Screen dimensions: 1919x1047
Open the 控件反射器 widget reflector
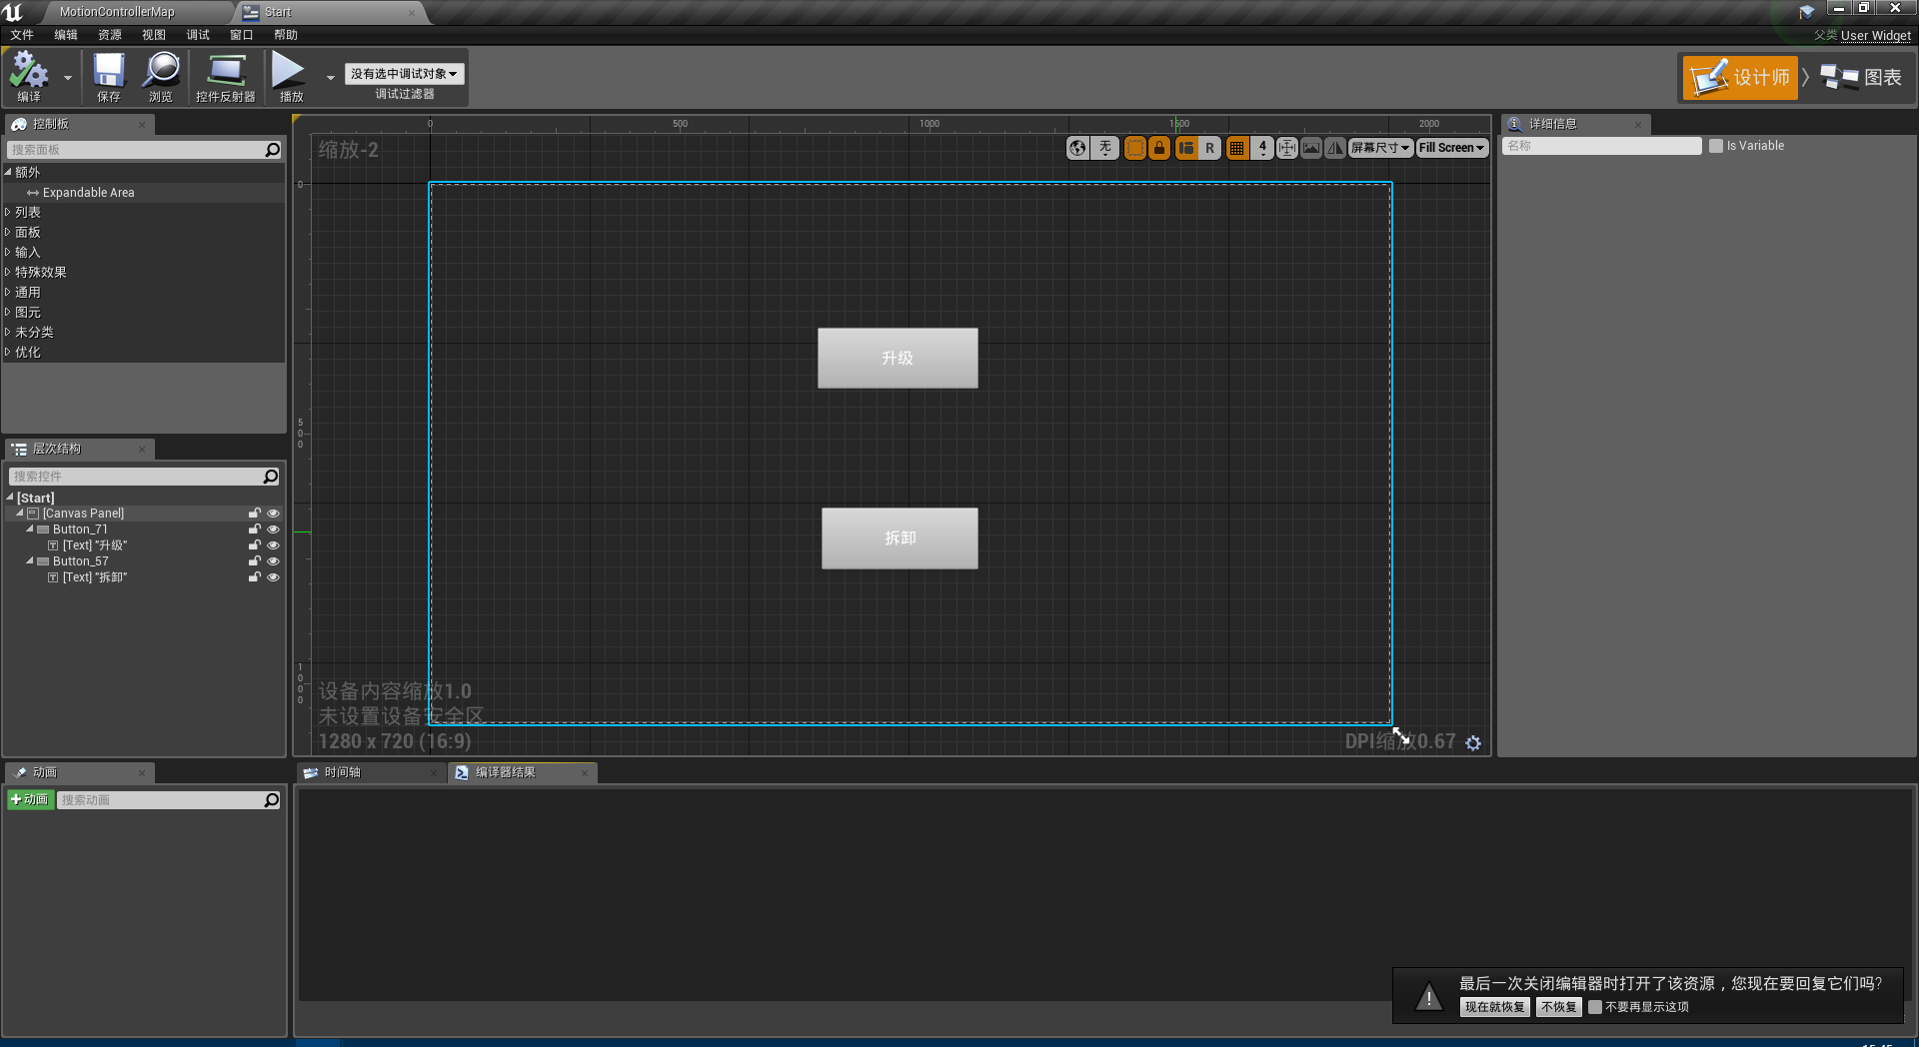click(x=224, y=77)
